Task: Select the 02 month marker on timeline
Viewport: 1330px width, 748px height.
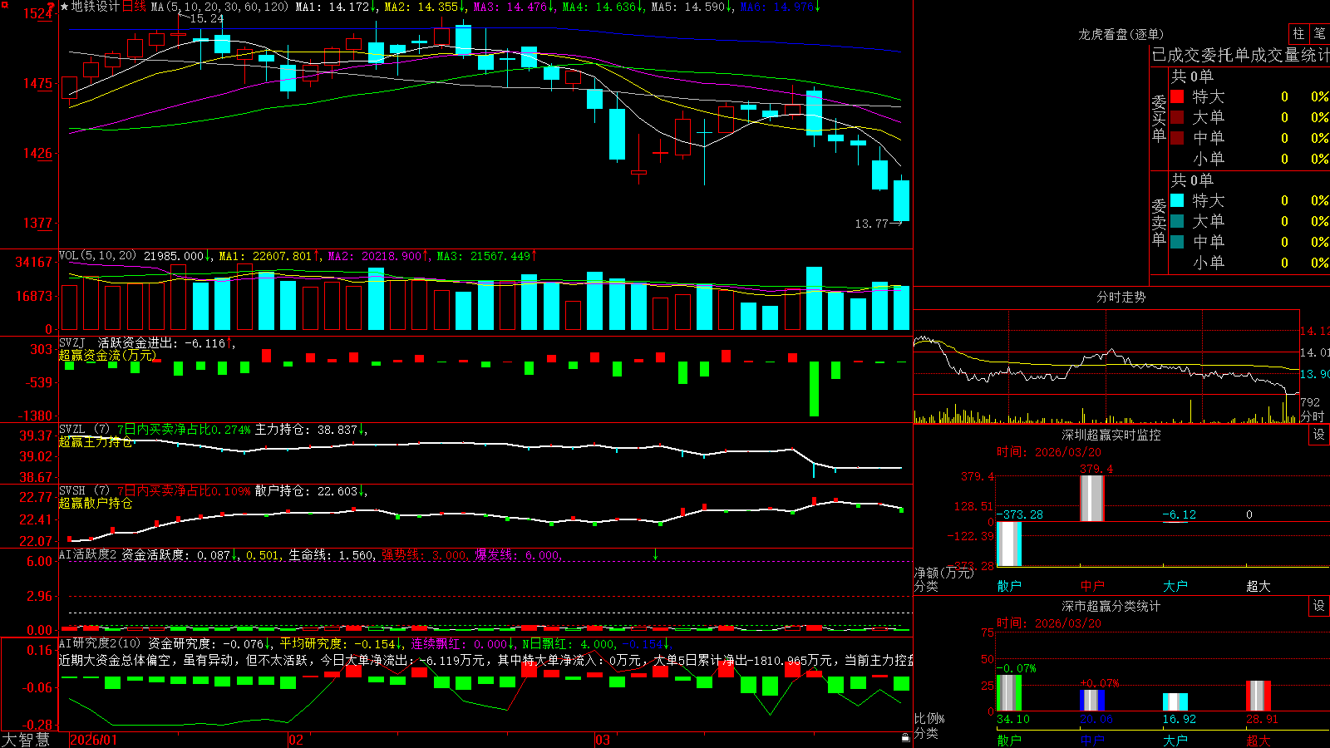Action: click(x=296, y=740)
